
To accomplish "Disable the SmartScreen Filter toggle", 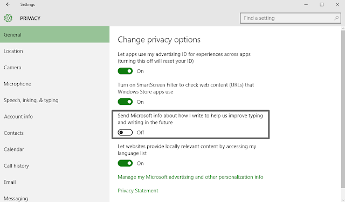I will [x=125, y=102].
